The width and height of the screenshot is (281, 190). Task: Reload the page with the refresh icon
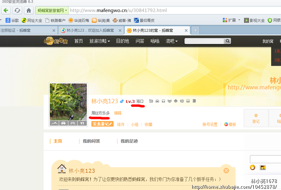pyautogui.click(x=17, y=10)
